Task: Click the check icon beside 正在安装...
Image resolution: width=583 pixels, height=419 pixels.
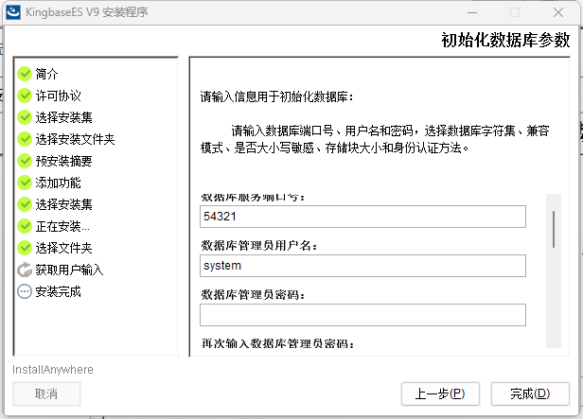Action: click(x=25, y=226)
